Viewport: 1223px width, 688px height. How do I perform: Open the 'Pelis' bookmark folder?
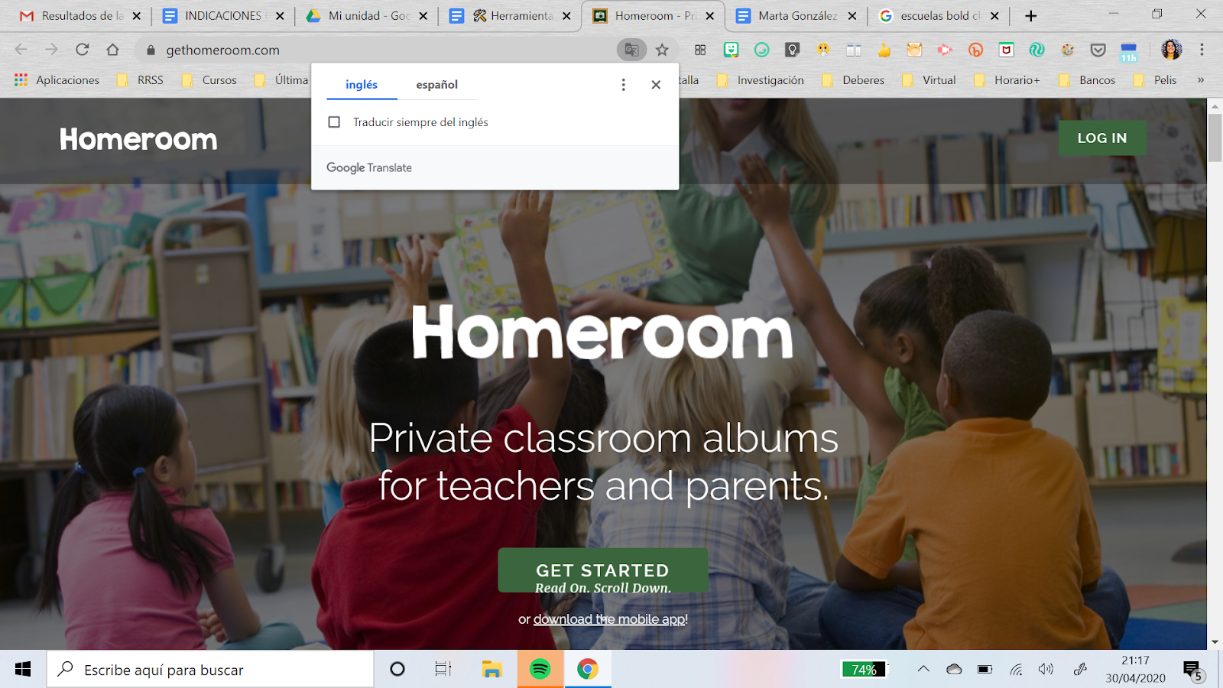(x=1156, y=80)
